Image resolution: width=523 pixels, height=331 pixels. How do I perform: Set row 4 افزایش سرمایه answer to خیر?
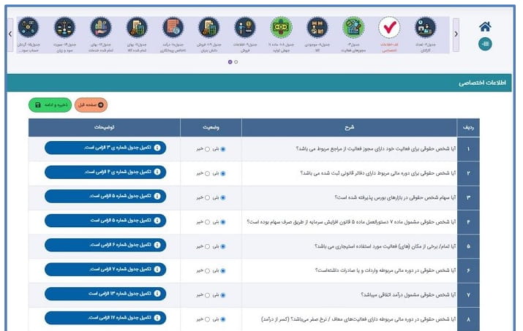(x=207, y=222)
